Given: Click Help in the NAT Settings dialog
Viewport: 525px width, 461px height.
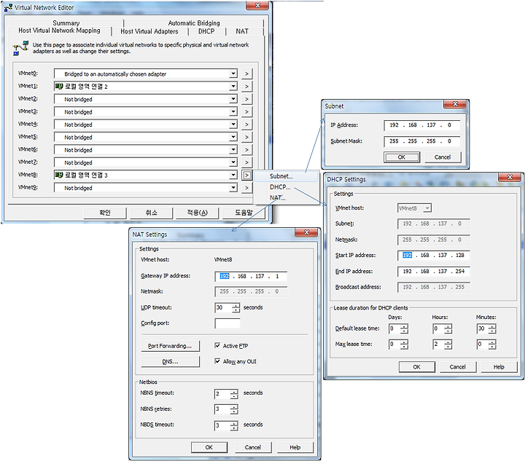Looking at the screenshot, I should (x=295, y=447).
